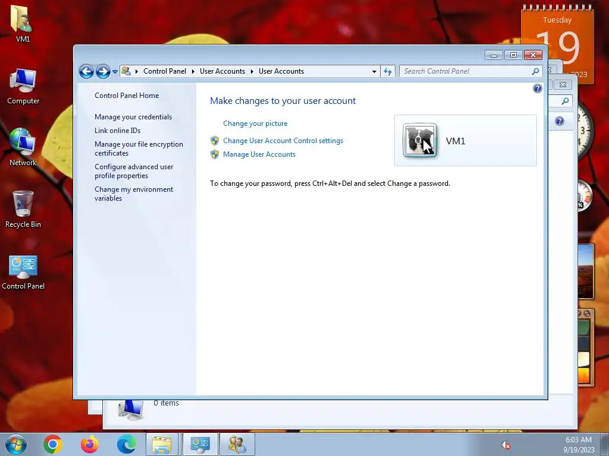Screen dimensions: 609x456
Task: Open Help with the blue question mark
Action: coord(537,89)
